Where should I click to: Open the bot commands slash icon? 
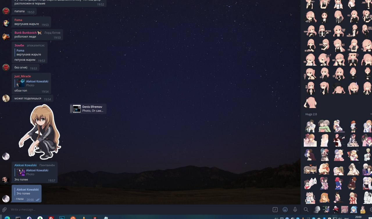coord(275,209)
